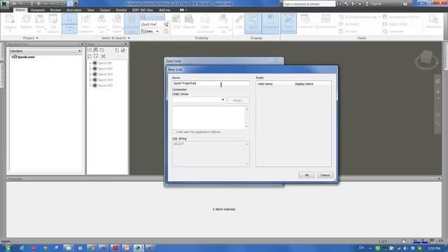448x252 pixels.
Task: Click the SQL String text area
Action: 211,154
